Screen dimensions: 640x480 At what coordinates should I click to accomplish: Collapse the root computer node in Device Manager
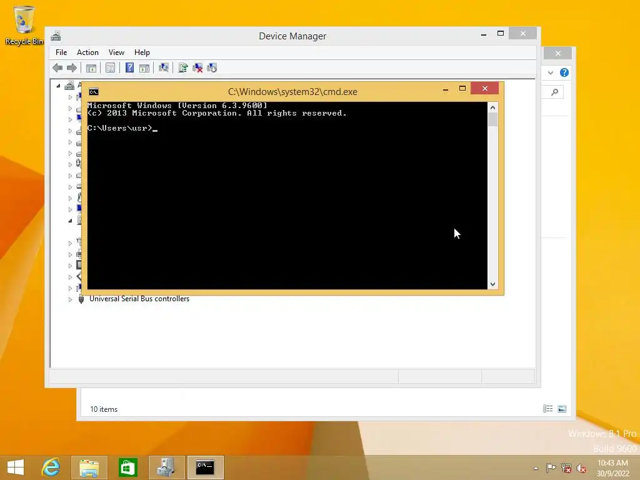[x=58, y=86]
